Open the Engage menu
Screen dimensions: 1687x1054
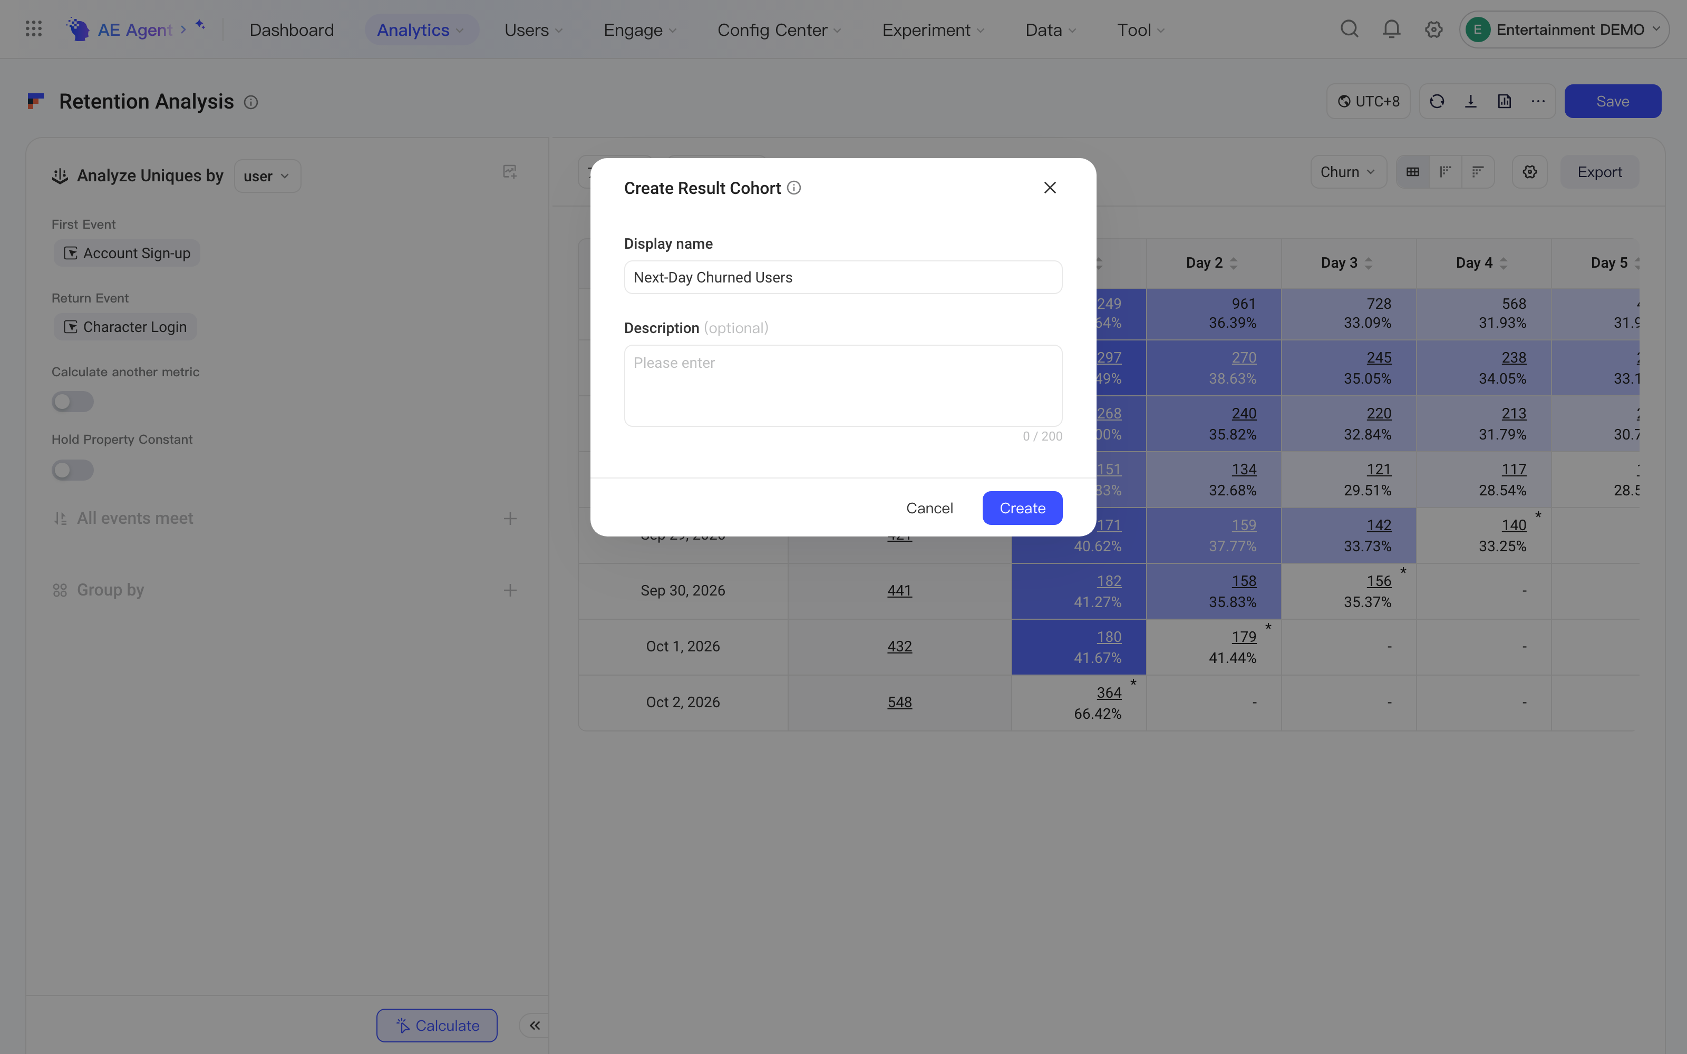[640, 30]
